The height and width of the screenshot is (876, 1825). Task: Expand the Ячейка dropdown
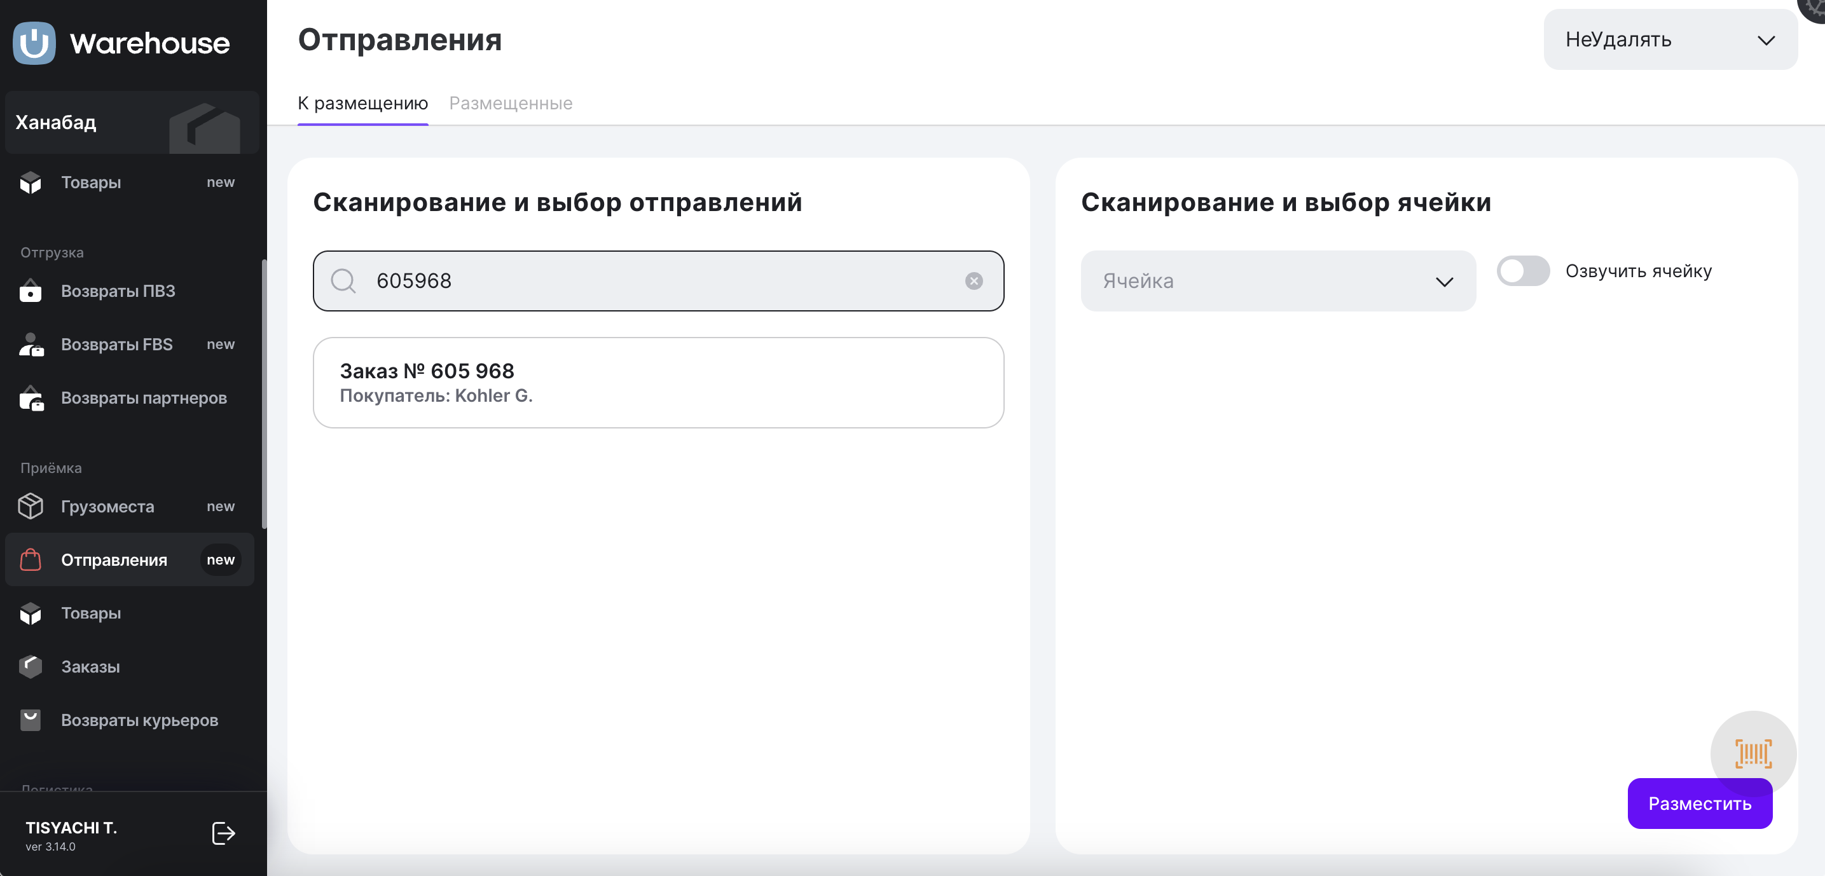click(1277, 281)
